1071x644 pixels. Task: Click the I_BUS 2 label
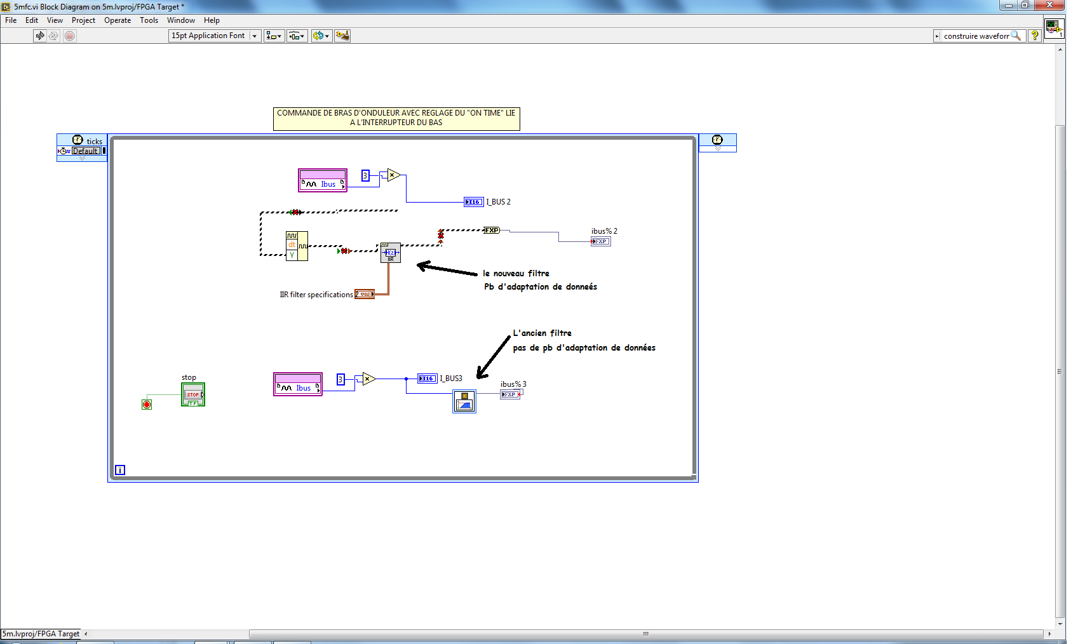tap(499, 202)
